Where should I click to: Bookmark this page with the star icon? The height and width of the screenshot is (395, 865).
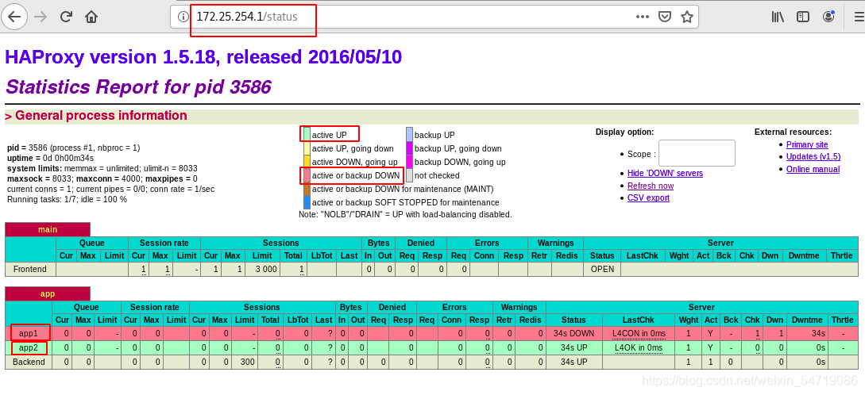(686, 17)
